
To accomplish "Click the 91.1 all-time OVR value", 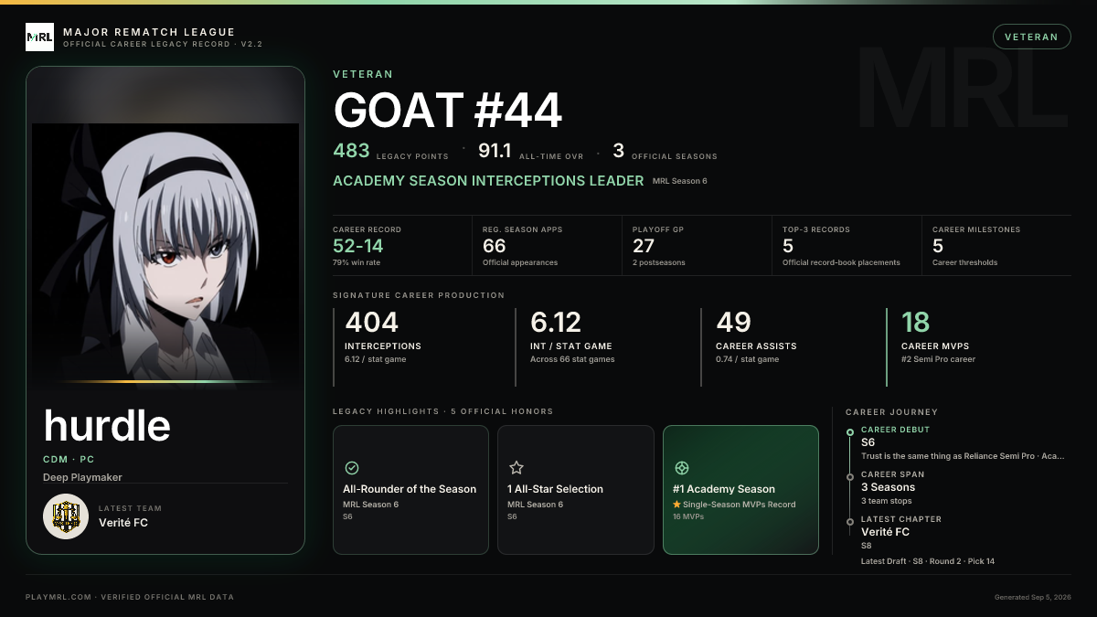I will coord(494,151).
